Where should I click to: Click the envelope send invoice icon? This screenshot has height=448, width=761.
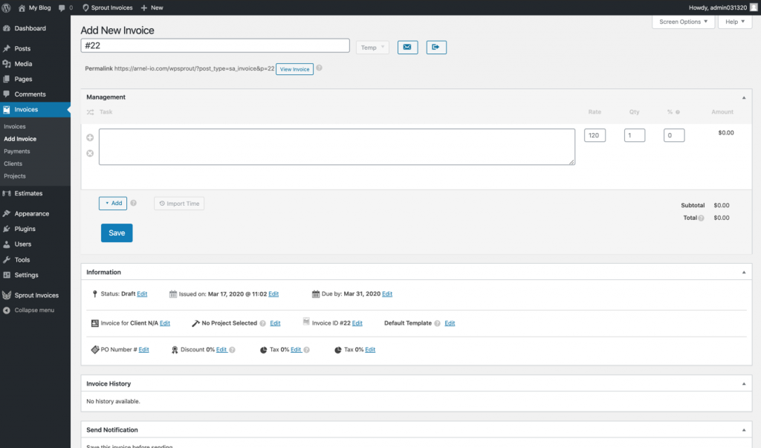pyautogui.click(x=407, y=47)
